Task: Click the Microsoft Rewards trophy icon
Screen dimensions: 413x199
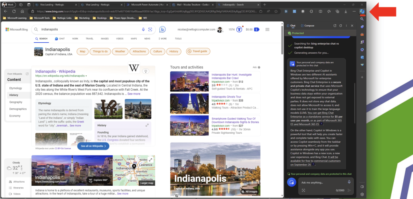Action: pos(239,29)
